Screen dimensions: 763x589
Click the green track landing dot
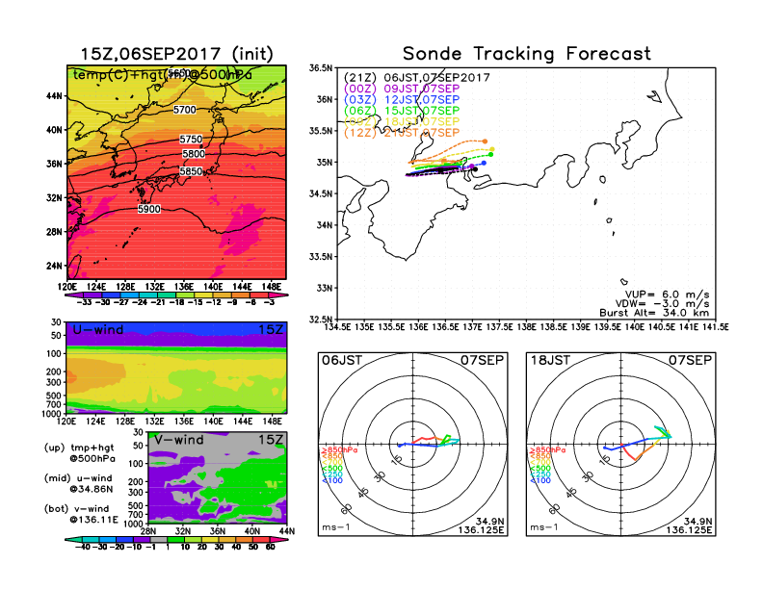[x=490, y=155]
